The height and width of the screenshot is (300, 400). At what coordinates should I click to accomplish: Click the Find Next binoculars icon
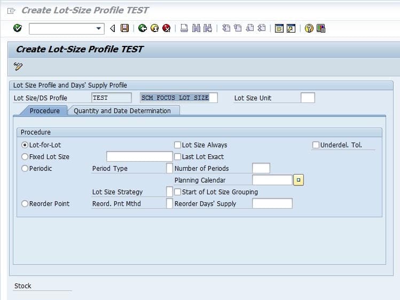[x=208, y=28]
